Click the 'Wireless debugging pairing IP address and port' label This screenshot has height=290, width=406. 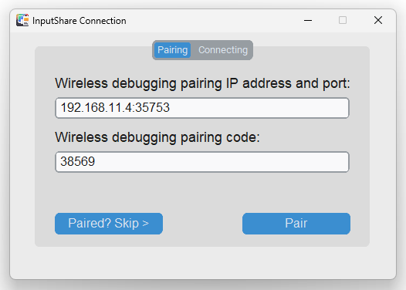(x=202, y=83)
